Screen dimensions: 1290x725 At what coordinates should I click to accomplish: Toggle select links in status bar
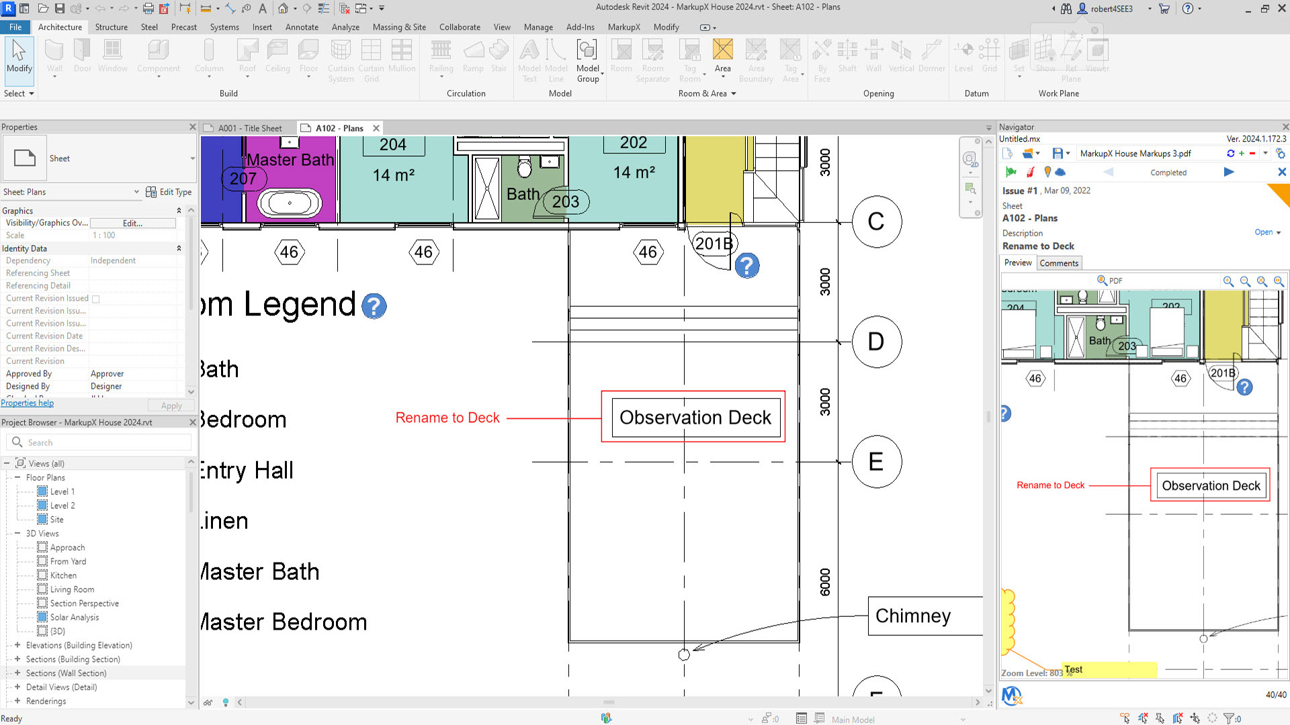coord(1124,718)
